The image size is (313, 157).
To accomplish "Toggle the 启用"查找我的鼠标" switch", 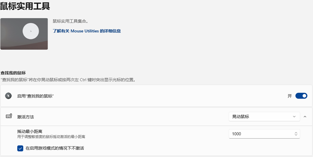I will pos(301,96).
